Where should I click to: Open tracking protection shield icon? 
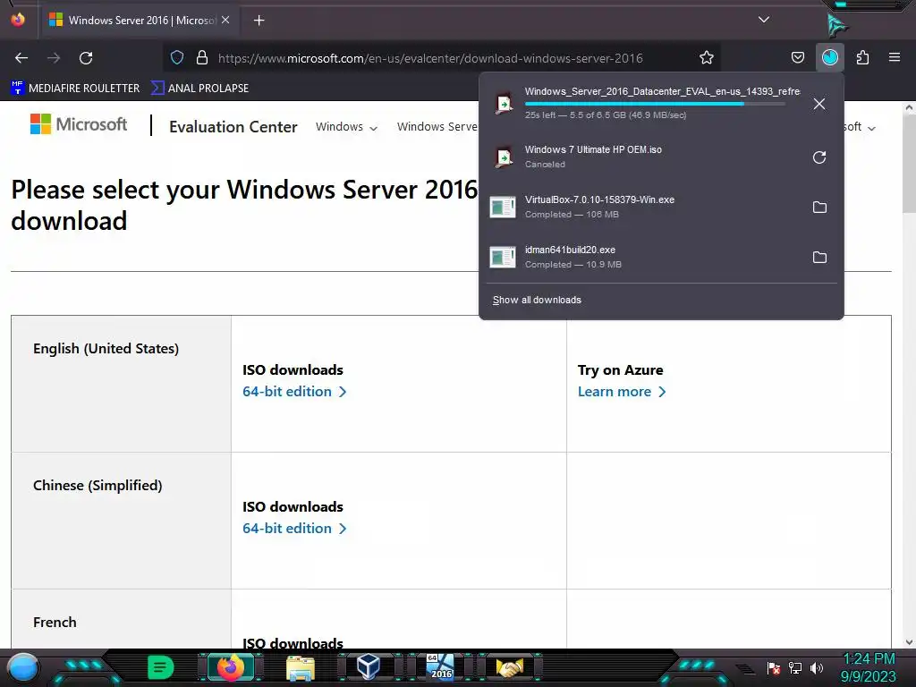pyautogui.click(x=177, y=57)
